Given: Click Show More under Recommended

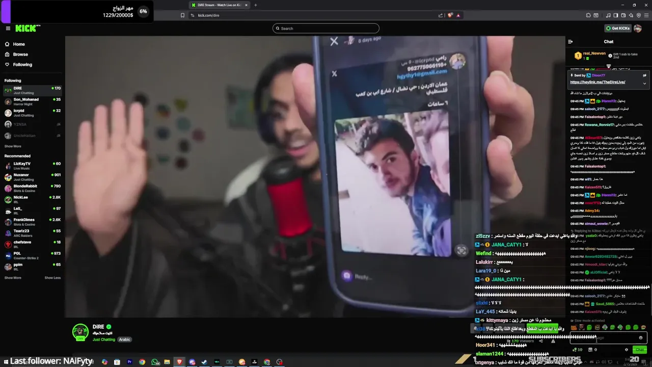Looking at the screenshot, I should tap(13, 278).
